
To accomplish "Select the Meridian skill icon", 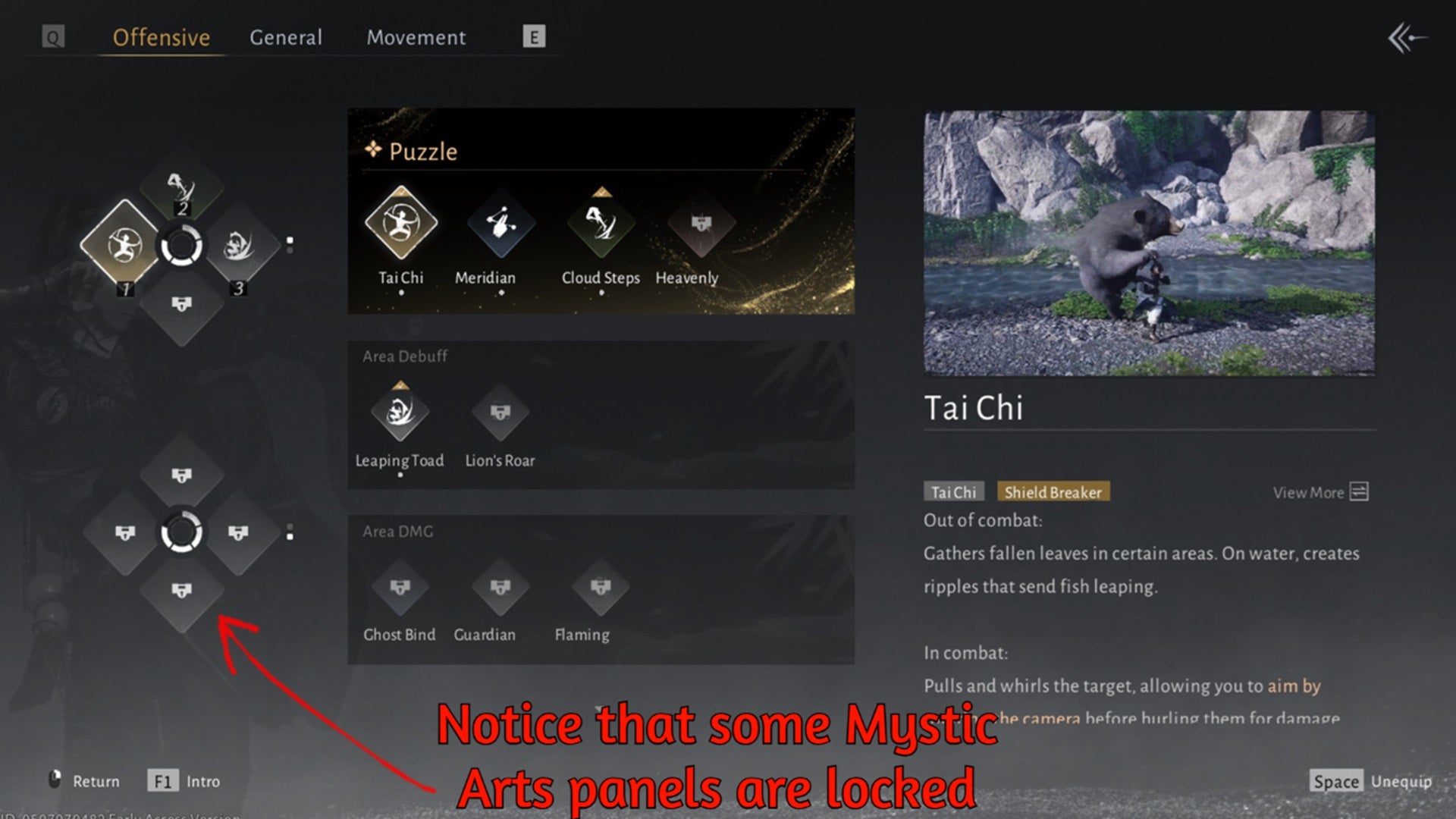I will pos(500,223).
